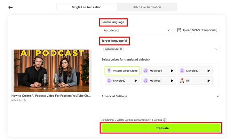Click the MyVoice4 headphone avatar icon
Image resolution: width=238 pixels, height=139 pixels.
pyautogui.click(x=145, y=71)
